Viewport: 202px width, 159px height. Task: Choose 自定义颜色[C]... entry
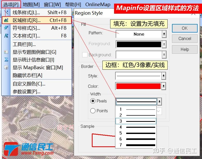coord(37,84)
